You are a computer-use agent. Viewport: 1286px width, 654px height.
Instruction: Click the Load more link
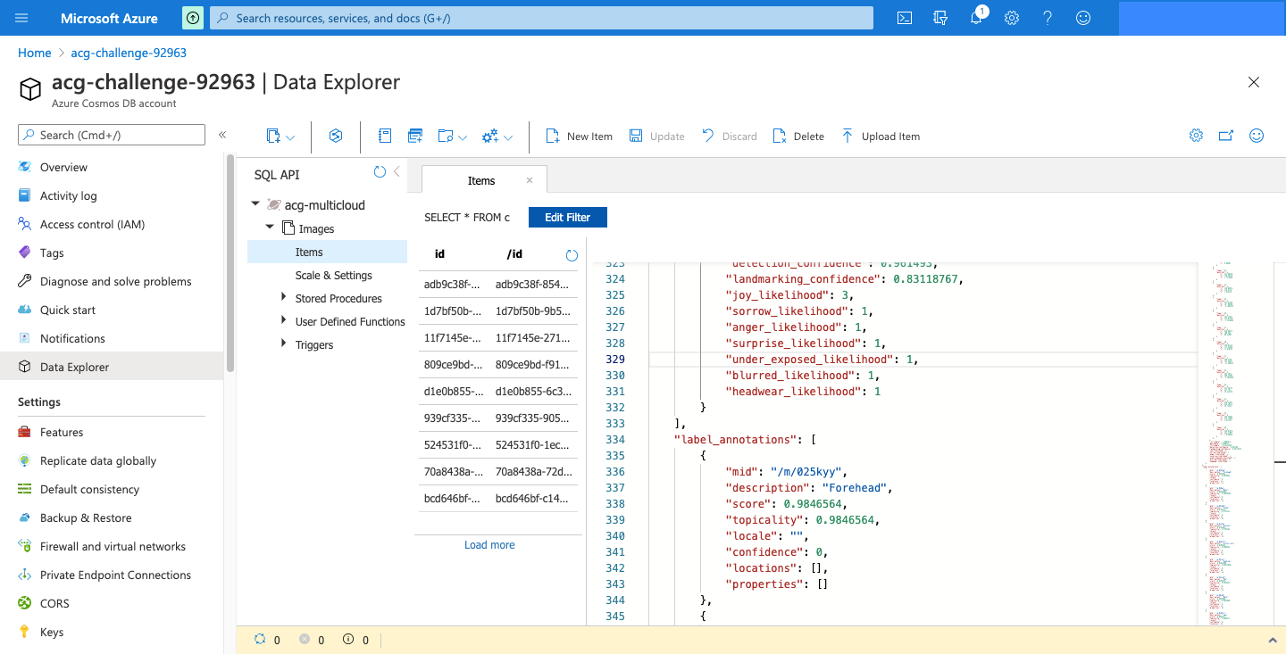(489, 545)
